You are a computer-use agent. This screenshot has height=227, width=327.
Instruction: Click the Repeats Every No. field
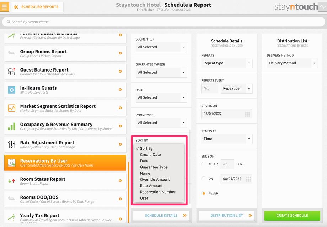pos(210,88)
